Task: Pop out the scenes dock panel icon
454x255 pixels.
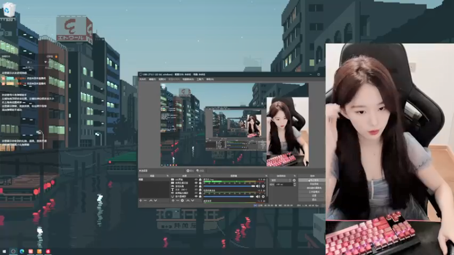Action: (x=167, y=176)
